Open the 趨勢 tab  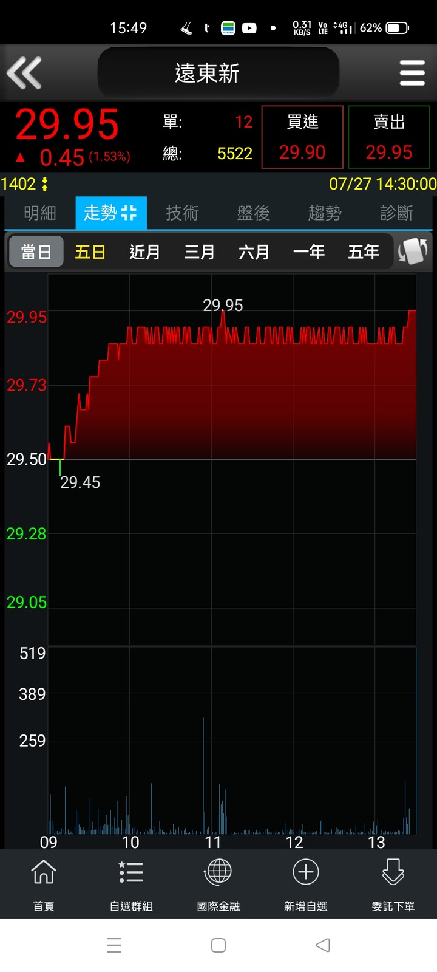click(325, 213)
